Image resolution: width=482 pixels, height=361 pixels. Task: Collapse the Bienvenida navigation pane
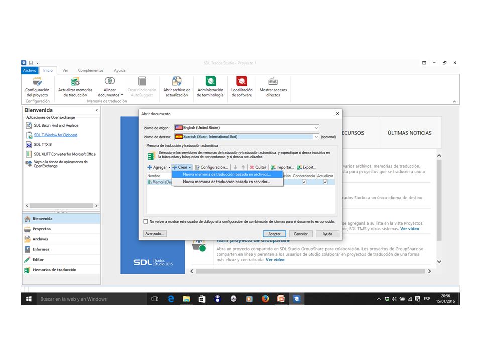click(x=97, y=110)
